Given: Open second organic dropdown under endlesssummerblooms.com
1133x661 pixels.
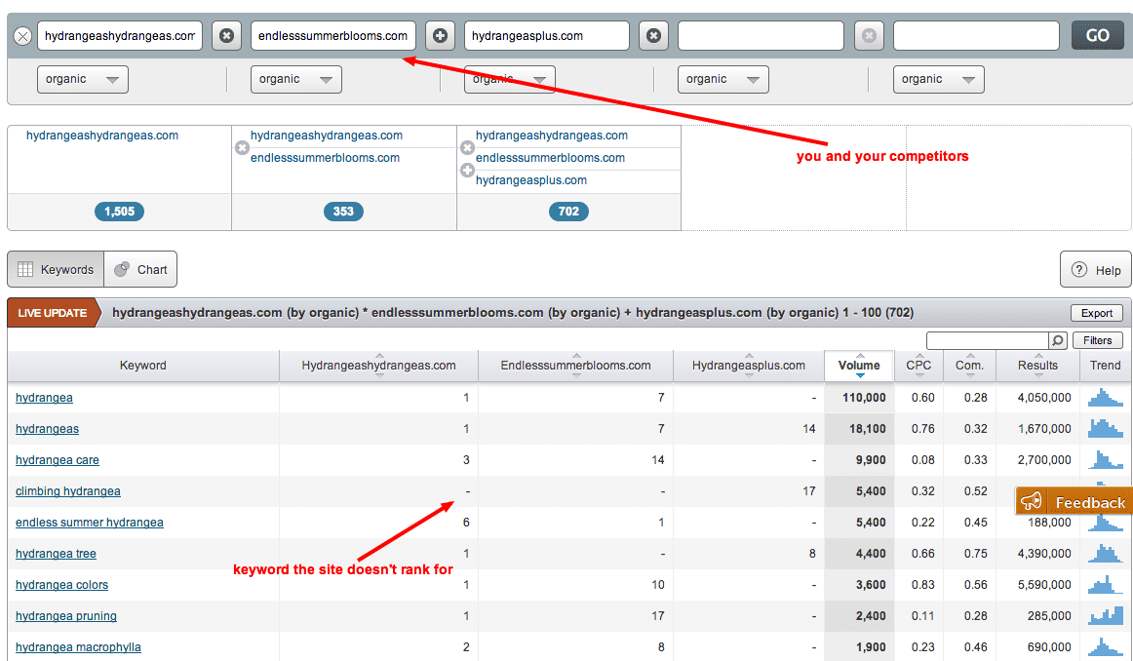Looking at the screenshot, I should tap(296, 79).
